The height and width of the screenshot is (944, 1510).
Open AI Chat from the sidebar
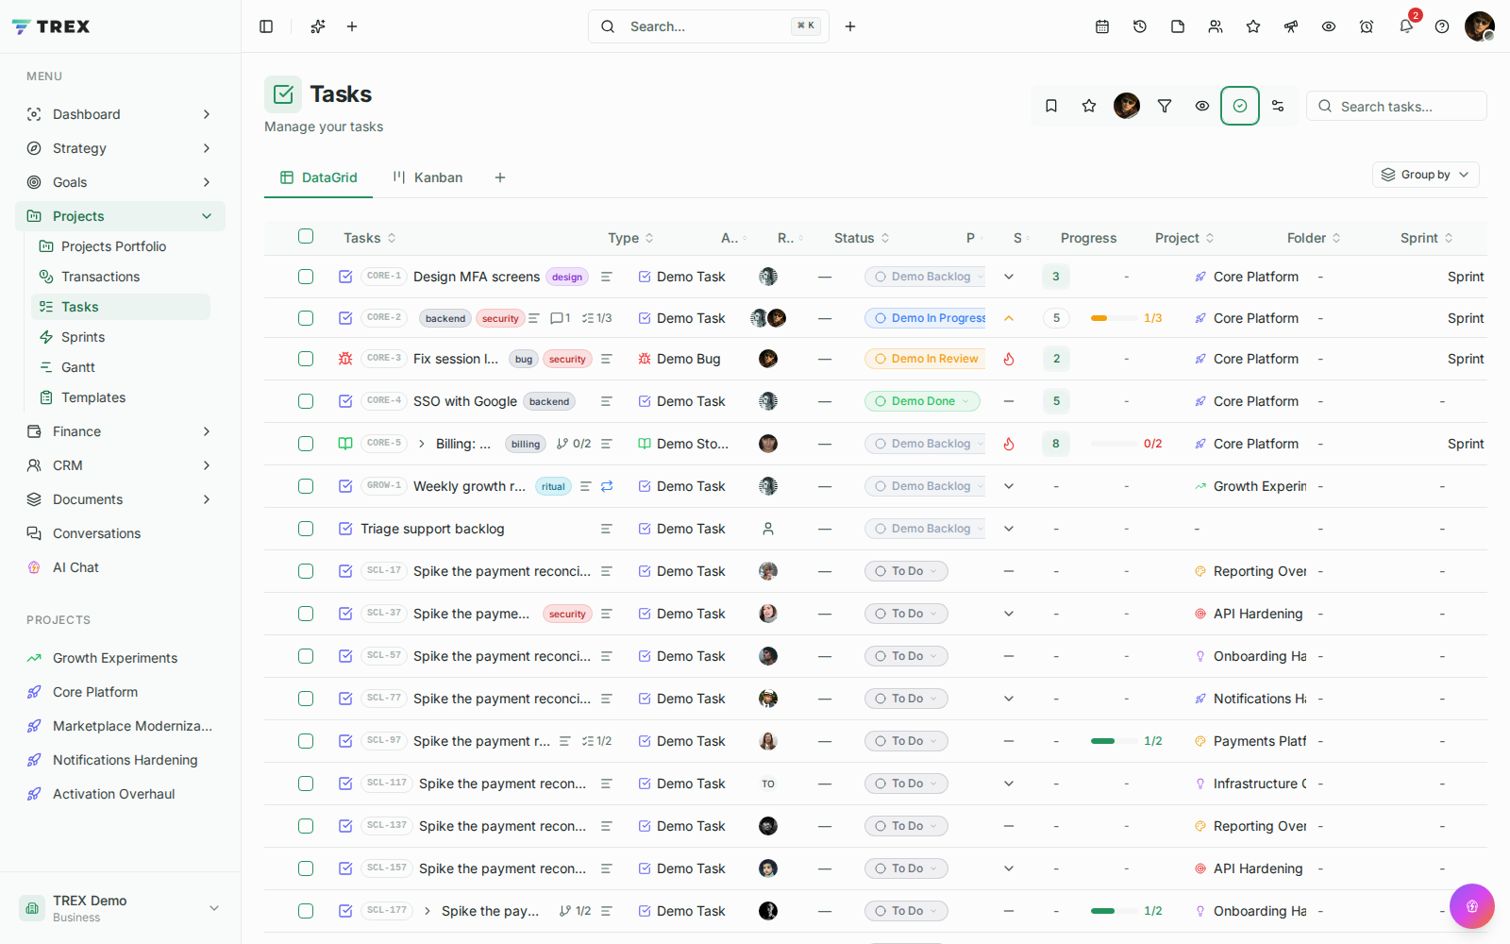(75, 567)
